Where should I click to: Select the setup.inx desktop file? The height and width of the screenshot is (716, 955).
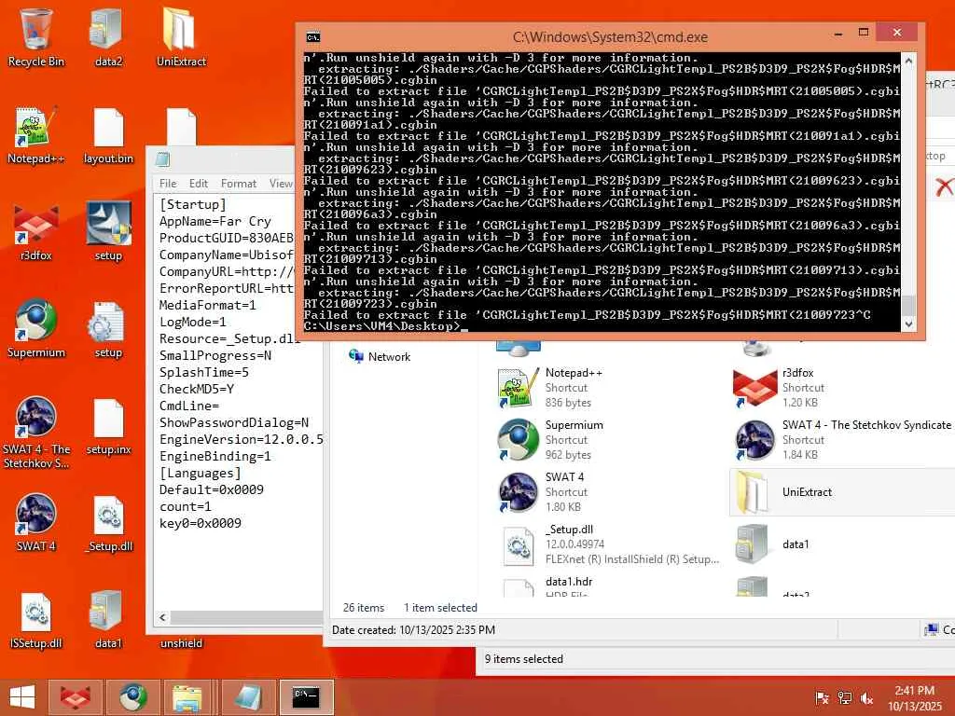coord(108,426)
